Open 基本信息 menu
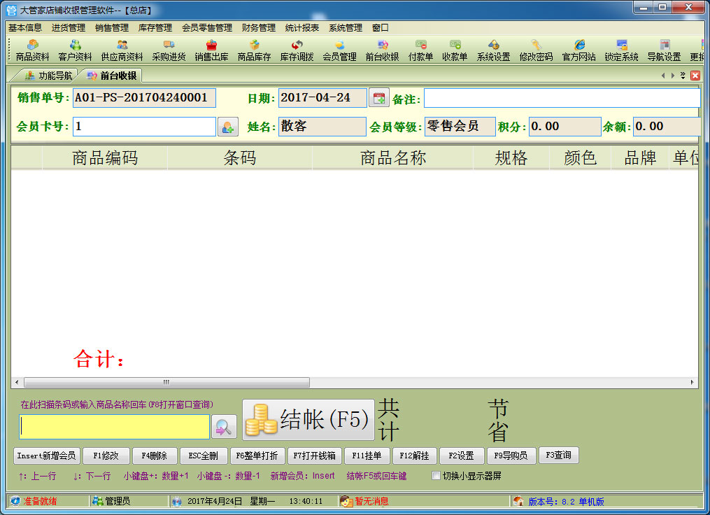 click(25, 27)
